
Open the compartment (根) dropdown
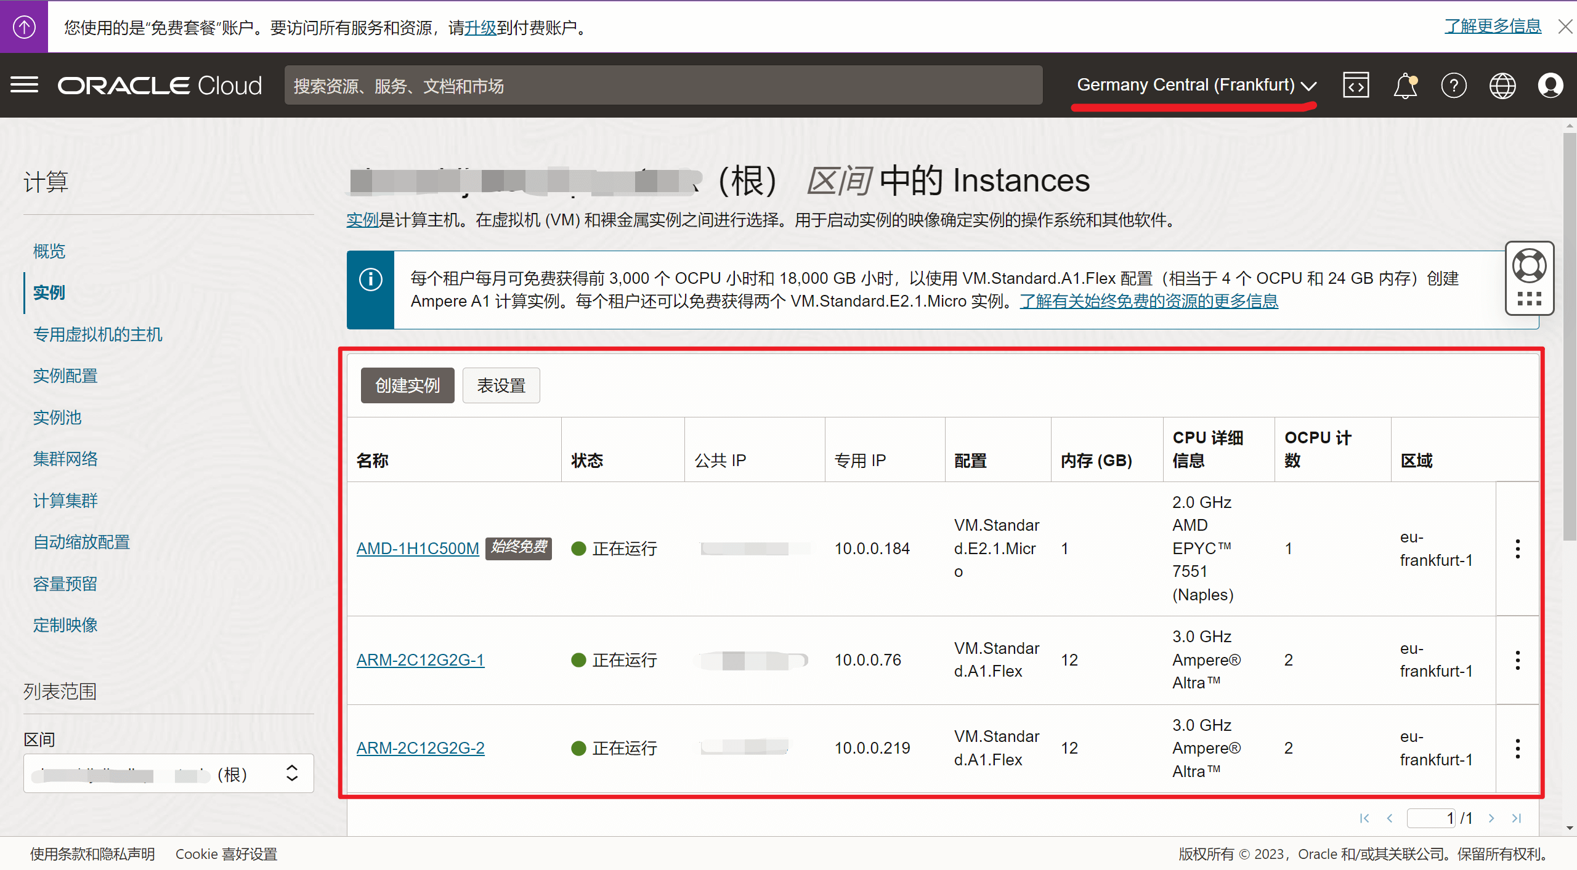(x=169, y=773)
